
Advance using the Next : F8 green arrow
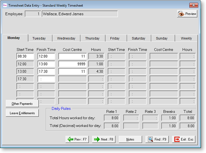coord(104,139)
